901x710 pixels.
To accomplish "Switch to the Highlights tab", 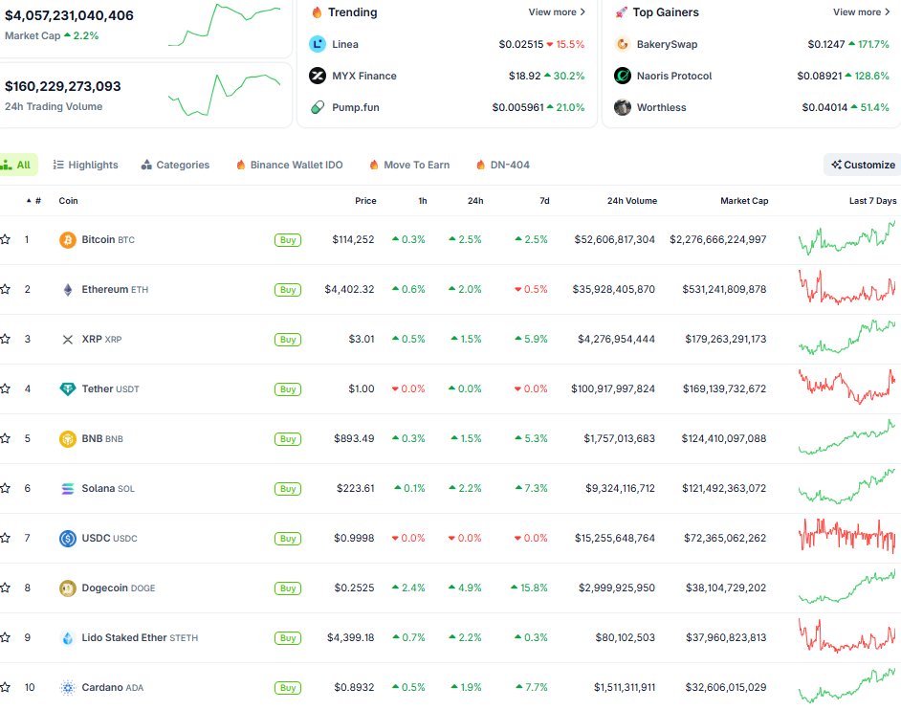I will click(x=85, y=164).
